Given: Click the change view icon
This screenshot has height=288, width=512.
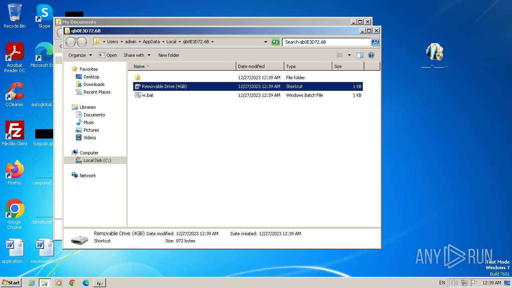Looking at the screenshot, I should coord(340,55).
